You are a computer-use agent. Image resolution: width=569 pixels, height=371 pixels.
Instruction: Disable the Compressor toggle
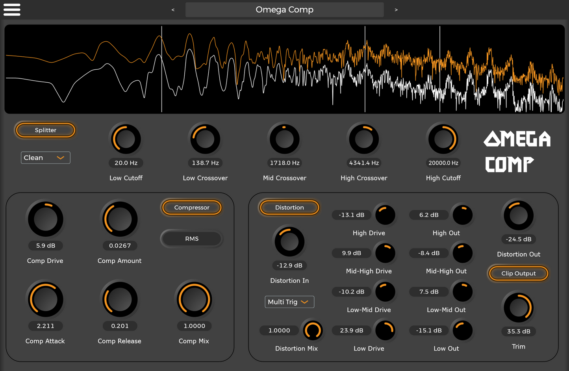(x=192, y=208)
